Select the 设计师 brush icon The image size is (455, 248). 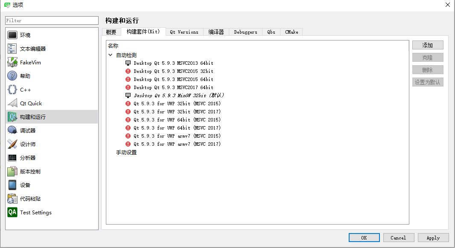pyautogui.click(x=12, y=144)
